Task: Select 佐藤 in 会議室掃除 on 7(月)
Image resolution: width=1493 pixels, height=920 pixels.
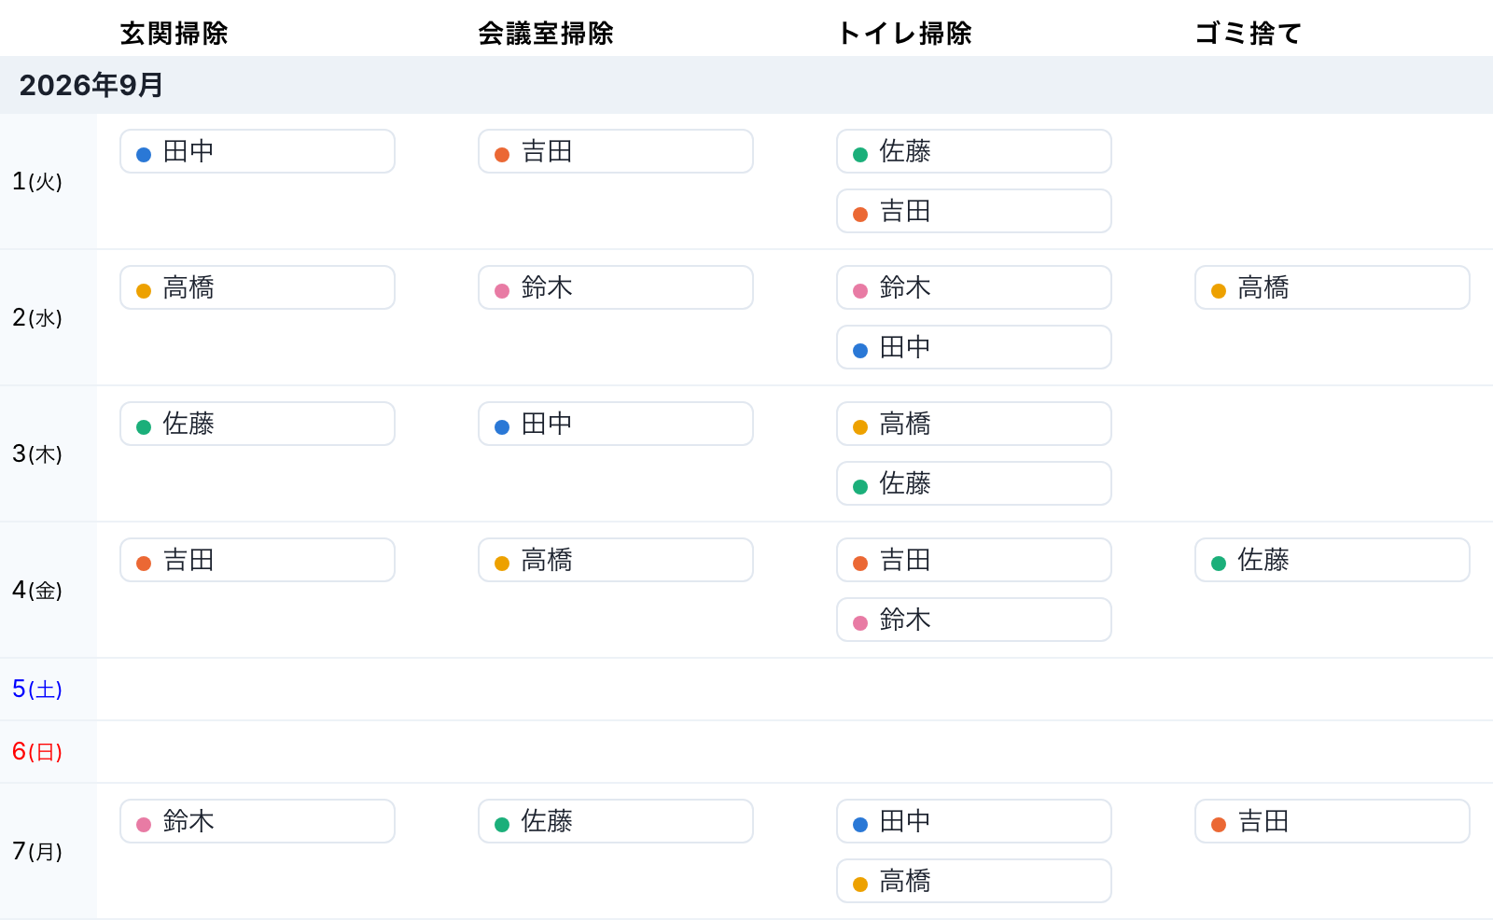Action: coord(616,821)
